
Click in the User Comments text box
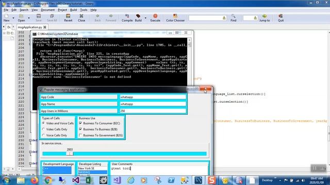(x=159, y=171)
